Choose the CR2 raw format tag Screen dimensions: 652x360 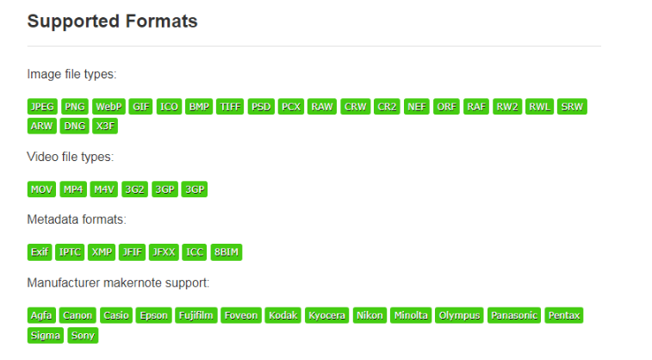coord(386,107)
